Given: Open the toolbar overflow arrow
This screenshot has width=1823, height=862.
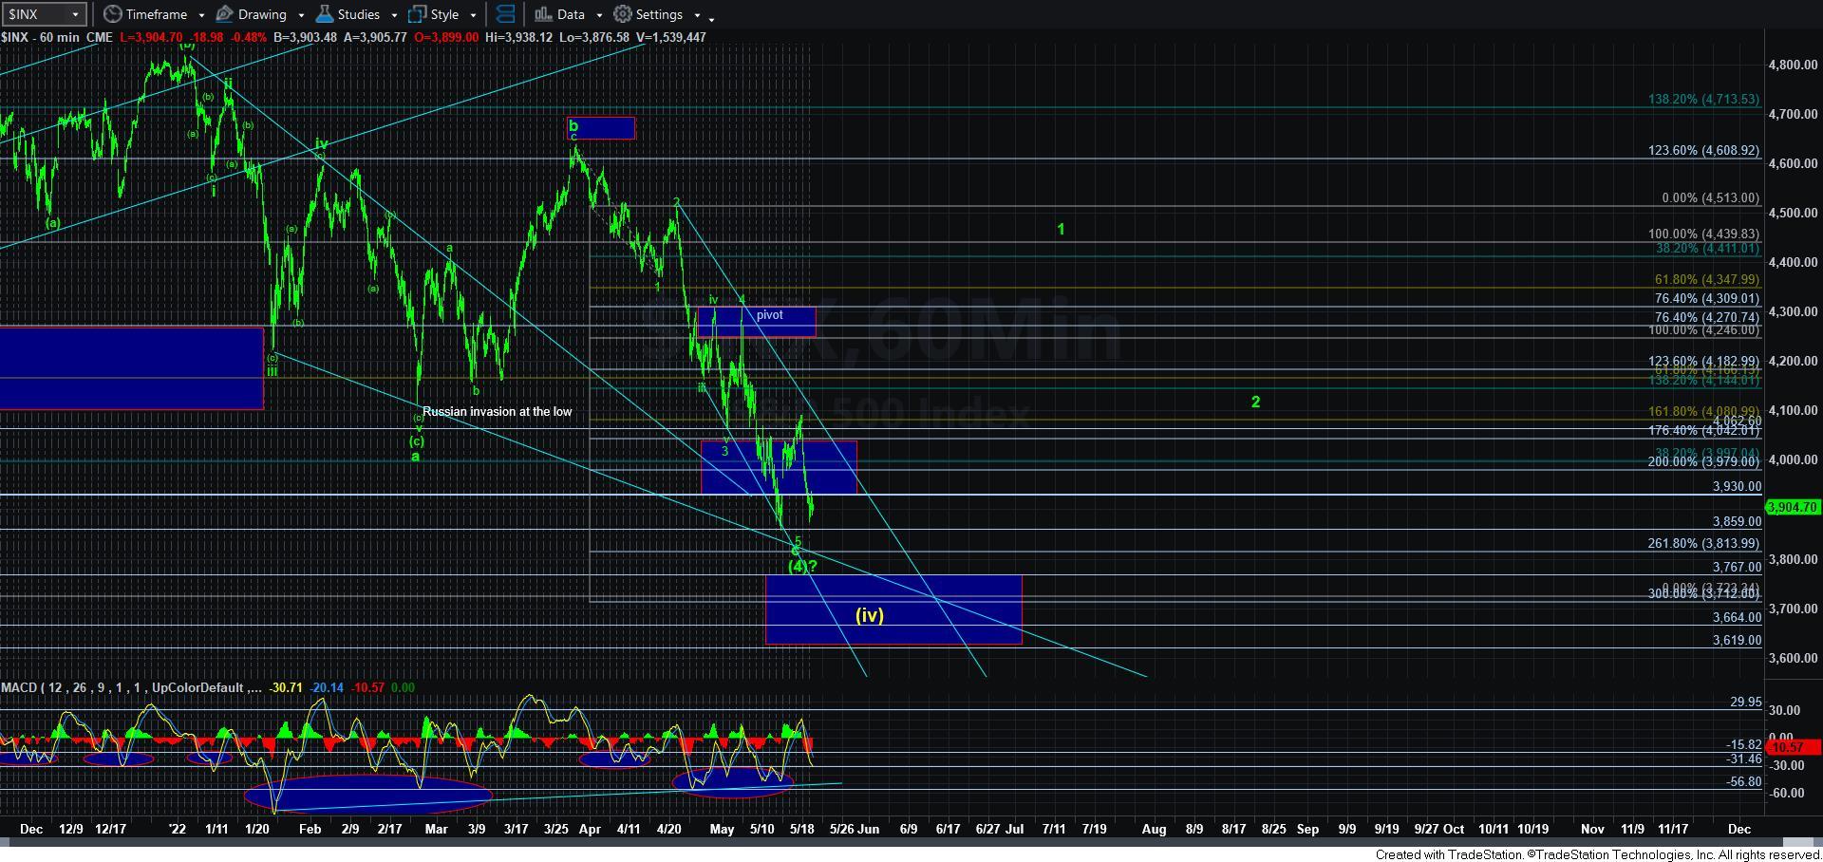Looking at the screenshot, I should tap(712, 17).
